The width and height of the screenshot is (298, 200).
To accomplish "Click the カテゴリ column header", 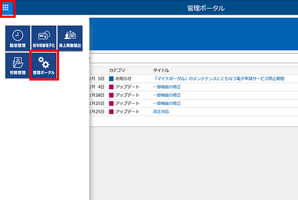I will 117,70.
